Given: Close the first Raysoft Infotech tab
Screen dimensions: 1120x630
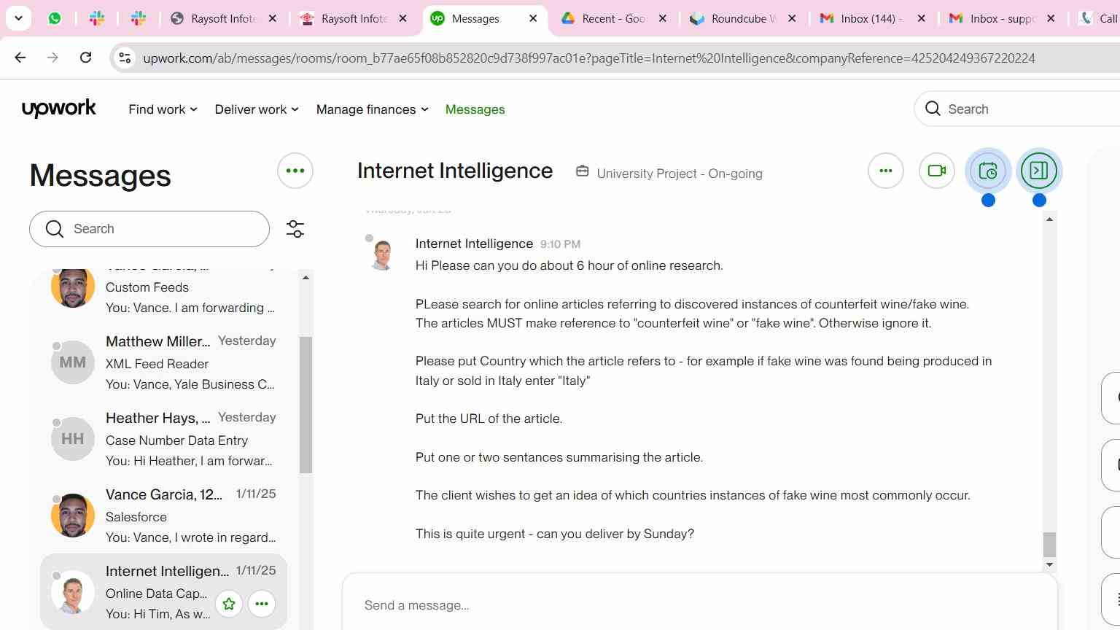Looking at the screenshot, I should pyautogui.click(x=273, y=18).
